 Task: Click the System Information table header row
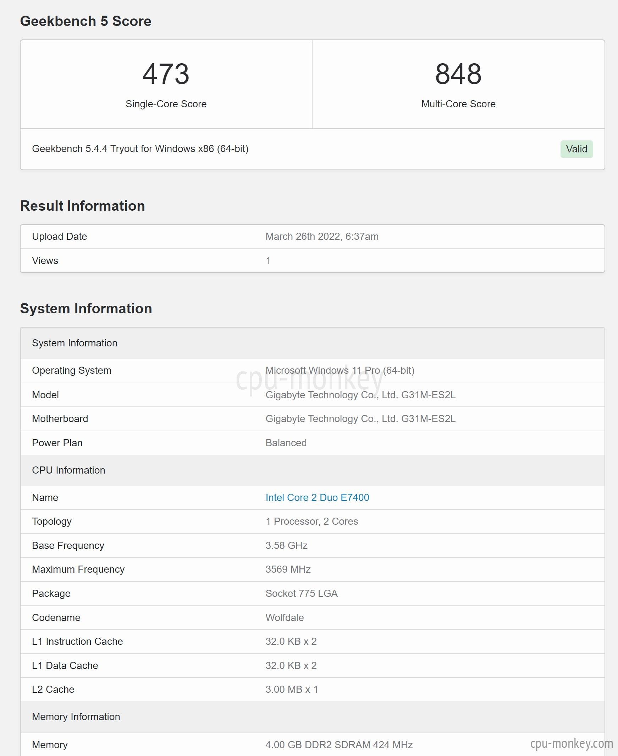point(312,343)
